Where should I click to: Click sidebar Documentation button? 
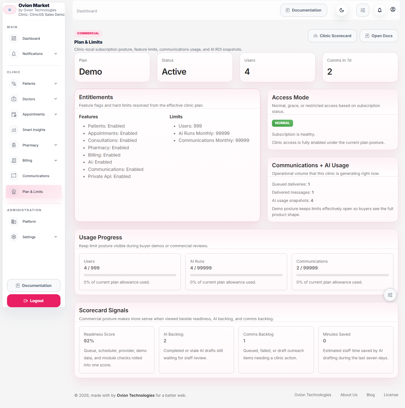click(x=34, y=286)
